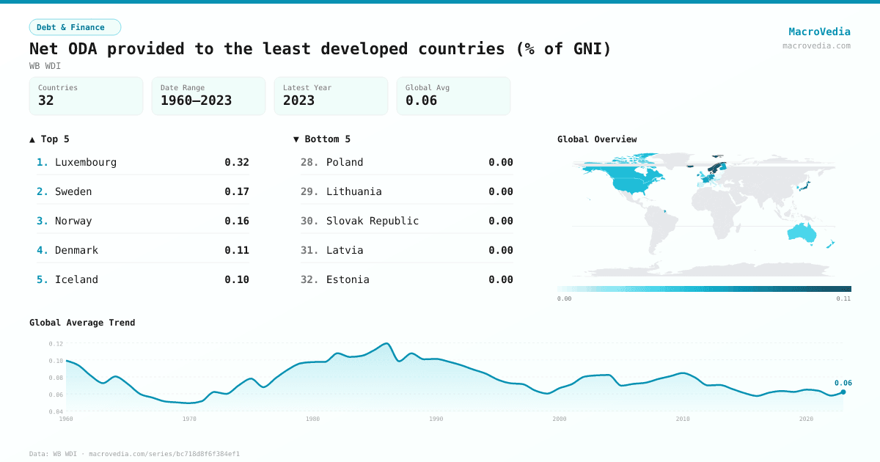Image resolution: width=880 pixels, height=462 pixels.
Task: Select Norway row in Top 5
Action: 143,221
